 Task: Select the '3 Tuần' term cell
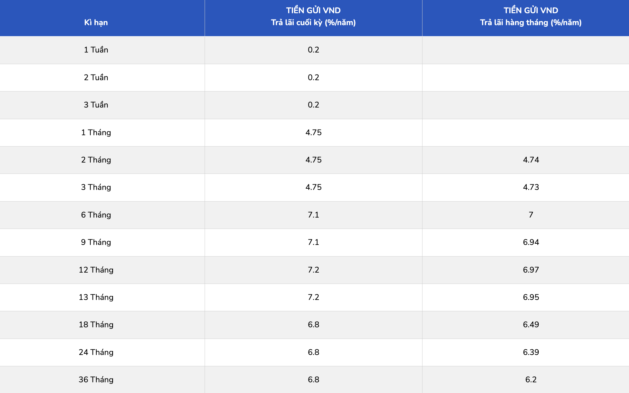pos(96,105)
